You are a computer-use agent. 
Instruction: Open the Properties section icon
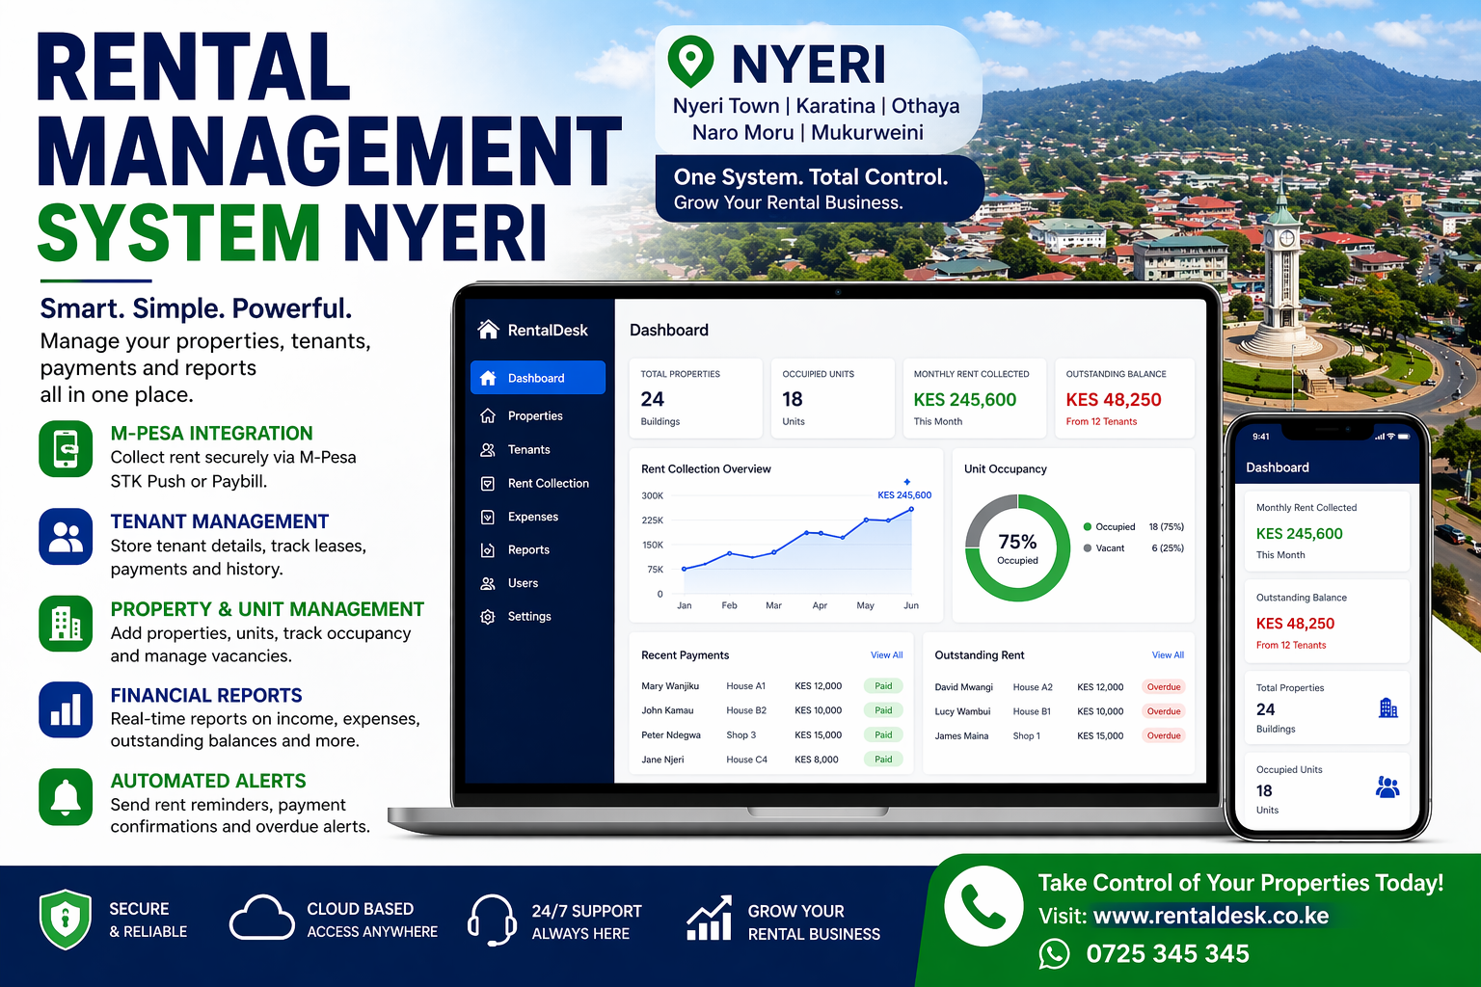click(x=490, y=415)
